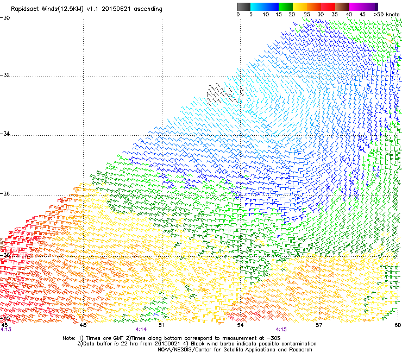
Task: Click the longitude label 54
Action: click(x=240, y=325)
